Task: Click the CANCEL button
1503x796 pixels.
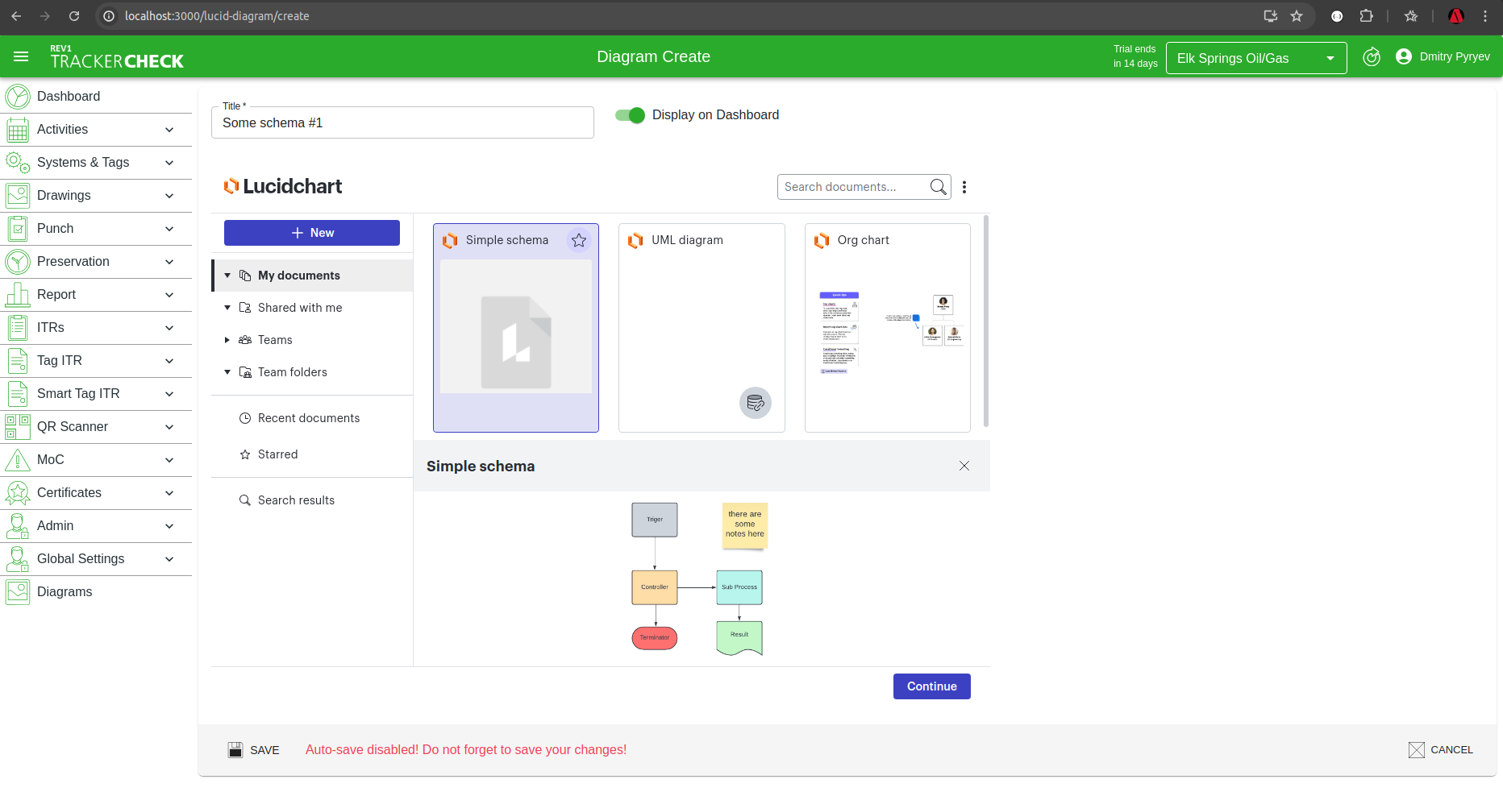Action: point(1441,750)
